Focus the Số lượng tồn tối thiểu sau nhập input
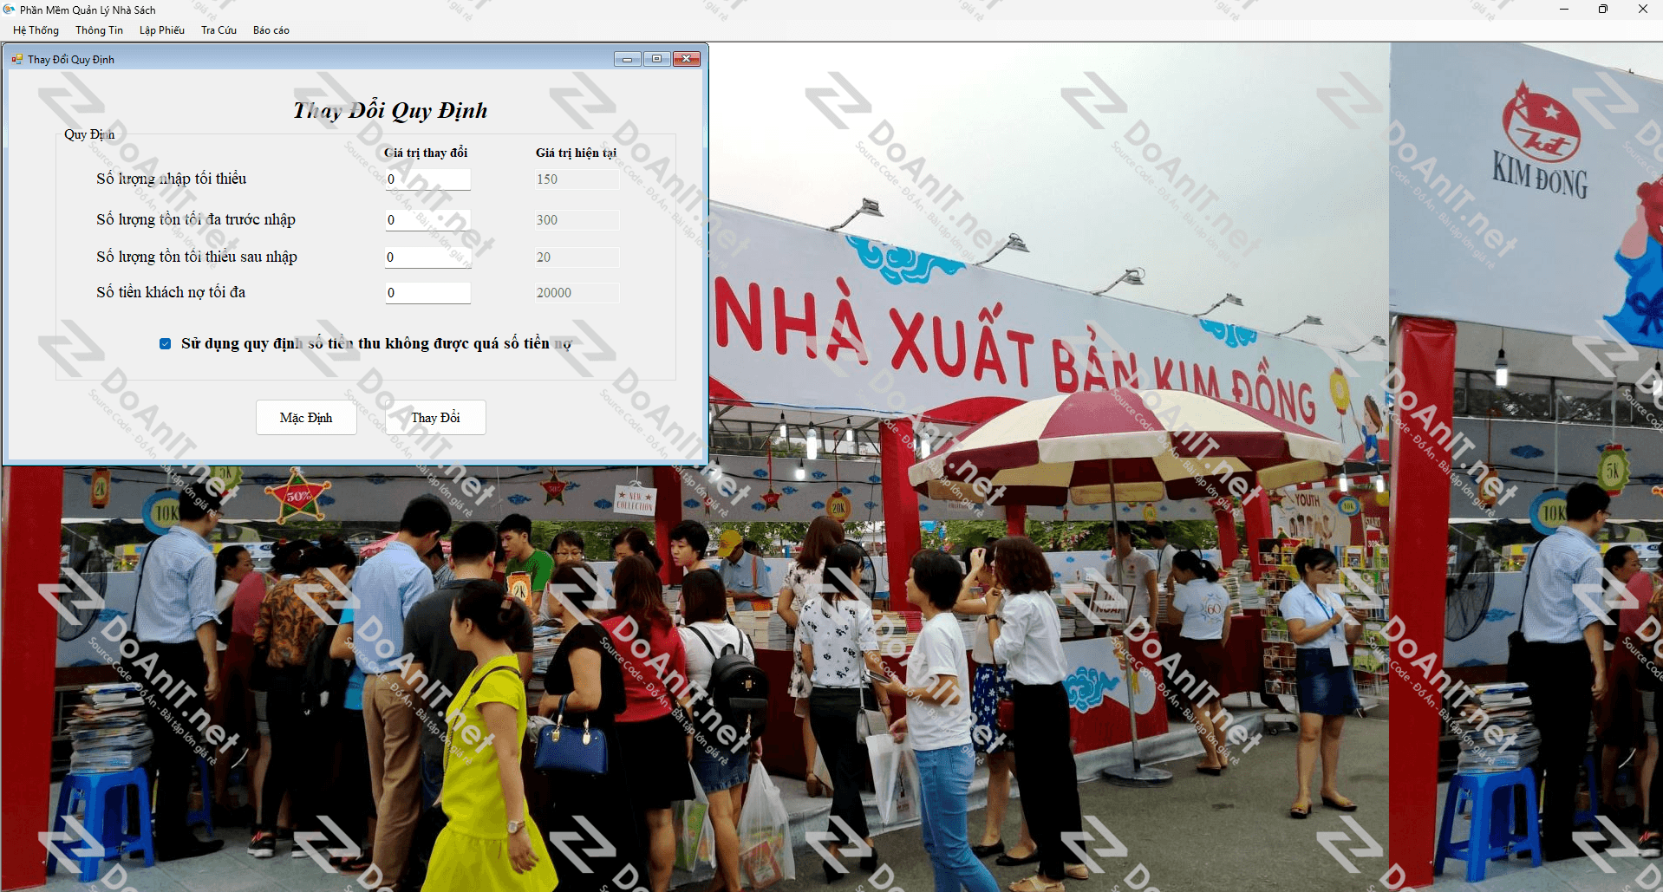This screenshot has width=1663, height=892. [x=428, y=257]
